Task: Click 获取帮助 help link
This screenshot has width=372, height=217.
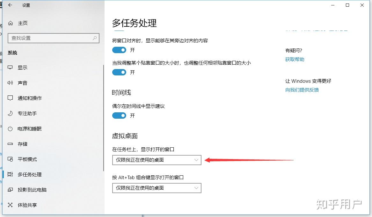Action: point(294,59)
